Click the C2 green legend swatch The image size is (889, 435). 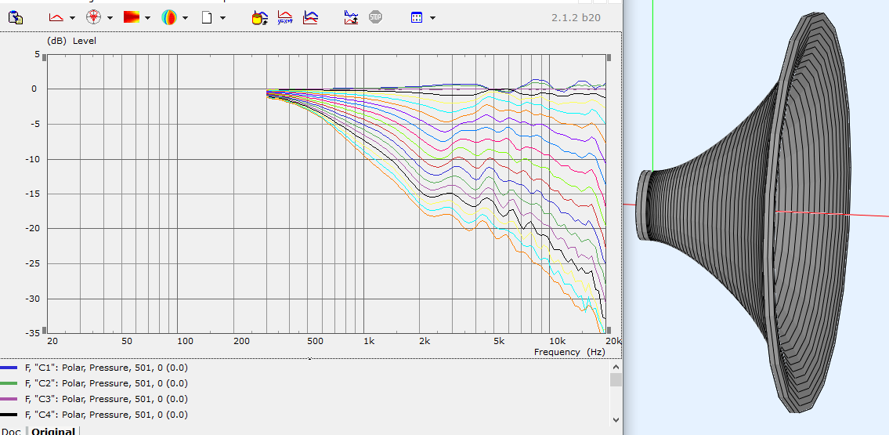(9, 383)
